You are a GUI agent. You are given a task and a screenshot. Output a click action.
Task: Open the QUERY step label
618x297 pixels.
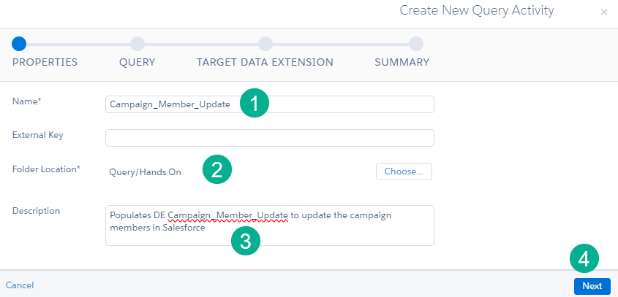click(137, 63)
